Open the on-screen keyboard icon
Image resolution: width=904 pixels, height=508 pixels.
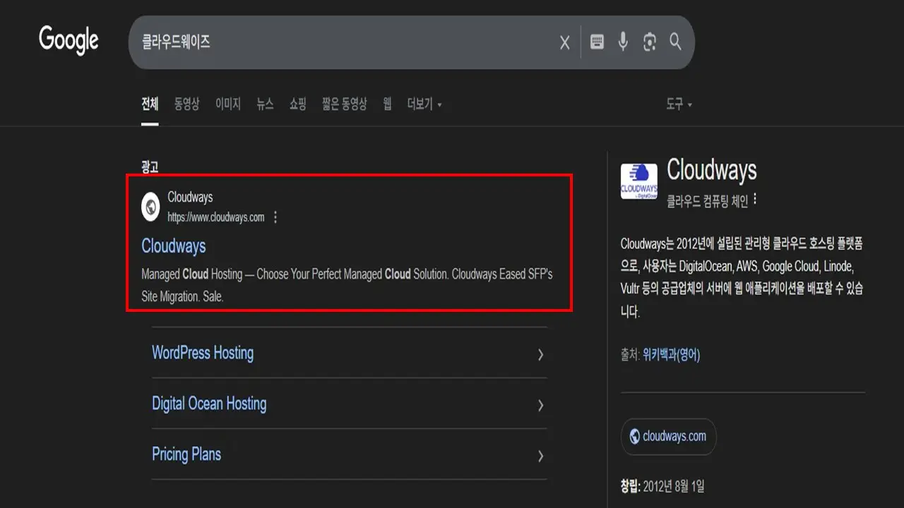point(597,42)
